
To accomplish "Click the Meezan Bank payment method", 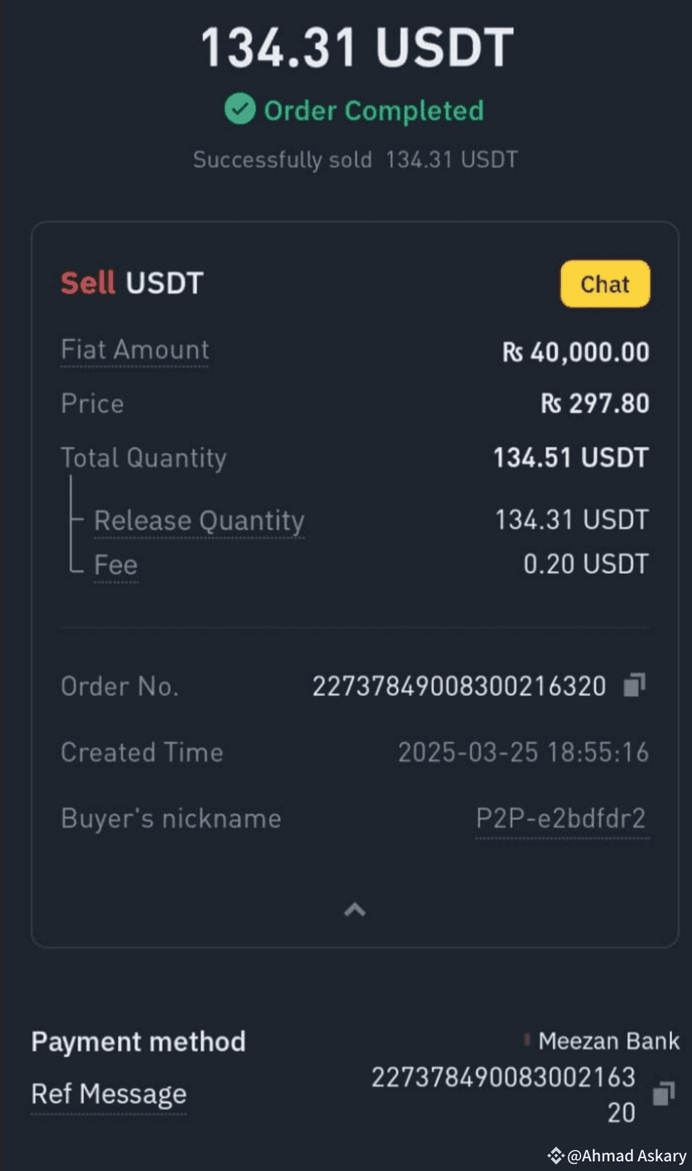I will click(609, 1041).
